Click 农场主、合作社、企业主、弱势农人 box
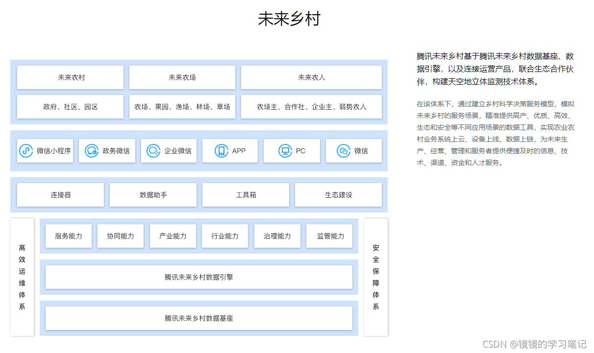Screen dimensions: 594x353 coord(311,107)
